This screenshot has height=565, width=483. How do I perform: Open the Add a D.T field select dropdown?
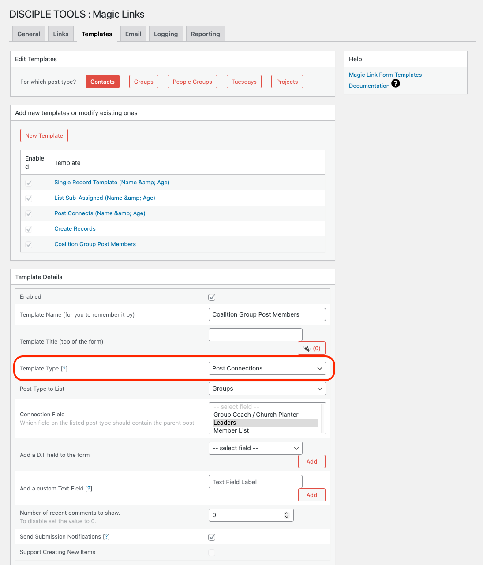click(x=255, y=448)
